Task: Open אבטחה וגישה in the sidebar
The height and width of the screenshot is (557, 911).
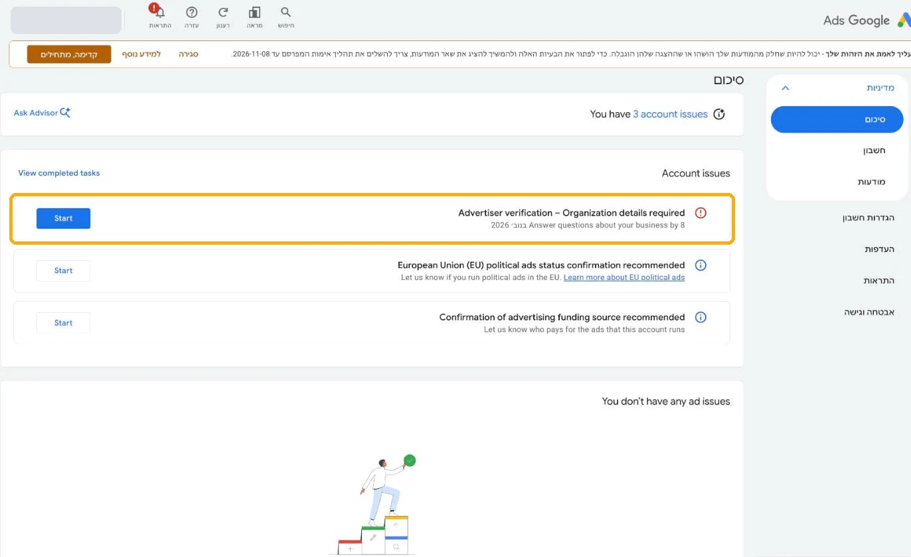Action: (868, 312)
